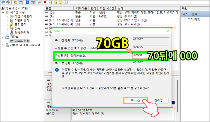The width and height of the screenshot is (210, 122).
Task: Click the FAT32 file system cell
Action: (x=103, y=17)
